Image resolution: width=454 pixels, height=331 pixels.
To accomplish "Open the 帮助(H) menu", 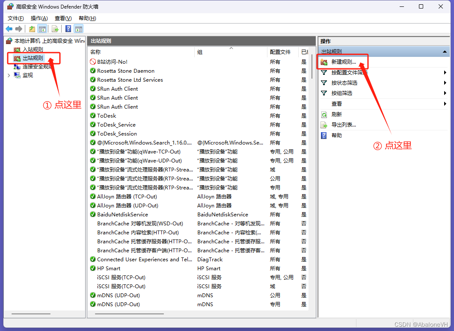I will pos(87,18).
